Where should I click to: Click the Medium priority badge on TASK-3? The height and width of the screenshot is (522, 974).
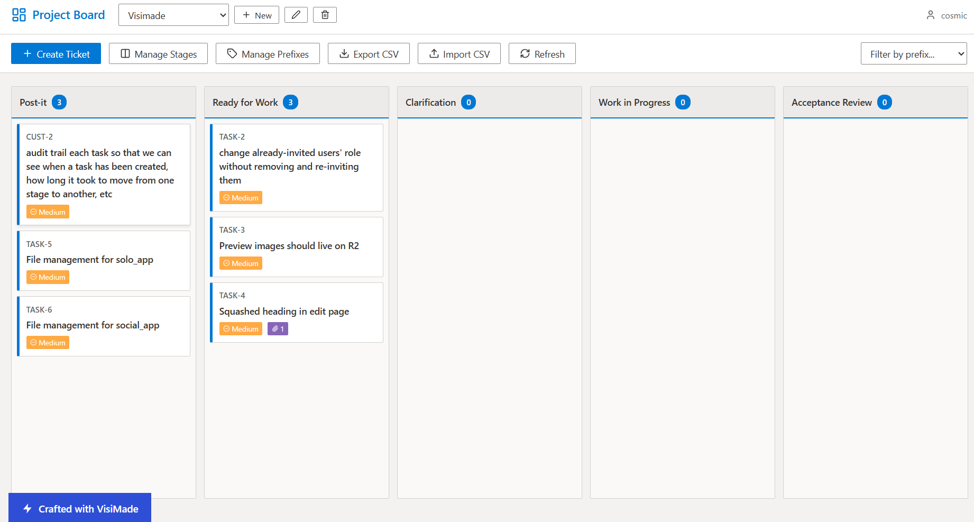(241, 263)
